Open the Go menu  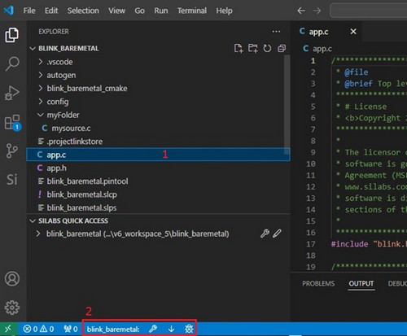point(140,11)
